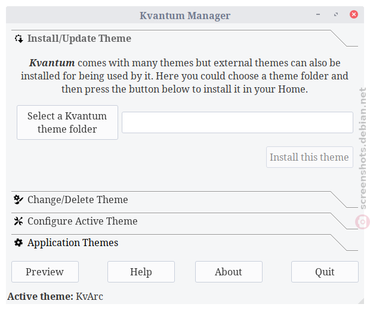The image size is (370, 310).
Task: Open the Configure Active Theme section
Action: [184, 221]
